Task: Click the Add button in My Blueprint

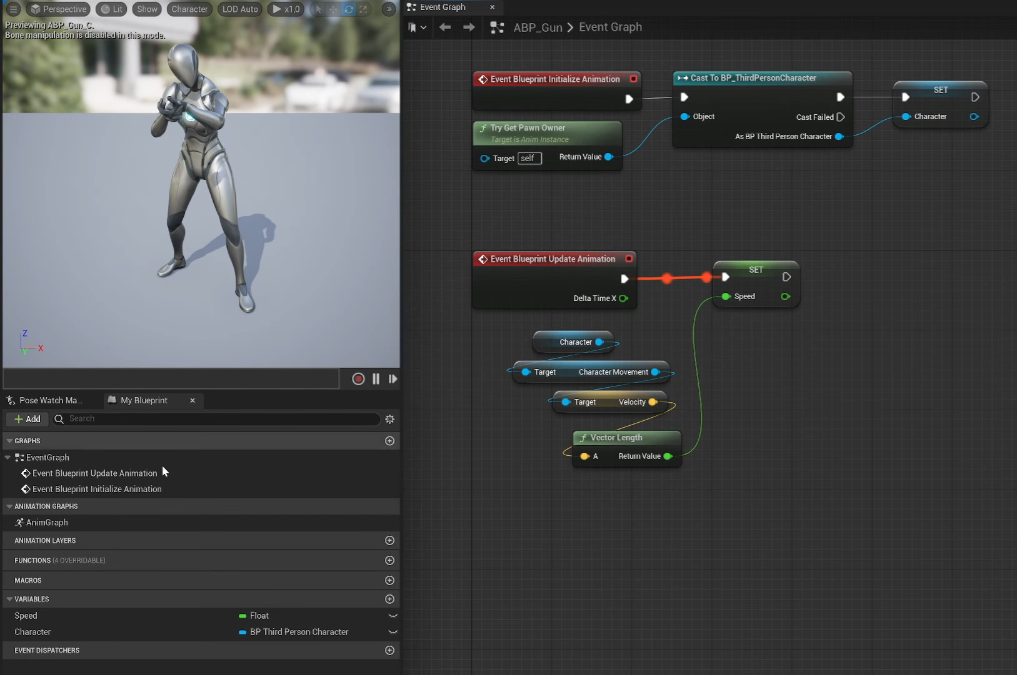Action: pos(28,419)
